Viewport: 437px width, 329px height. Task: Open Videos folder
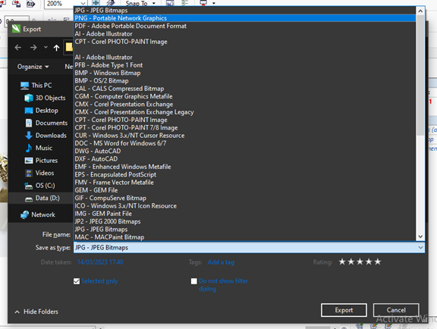[x=39, y=173]
